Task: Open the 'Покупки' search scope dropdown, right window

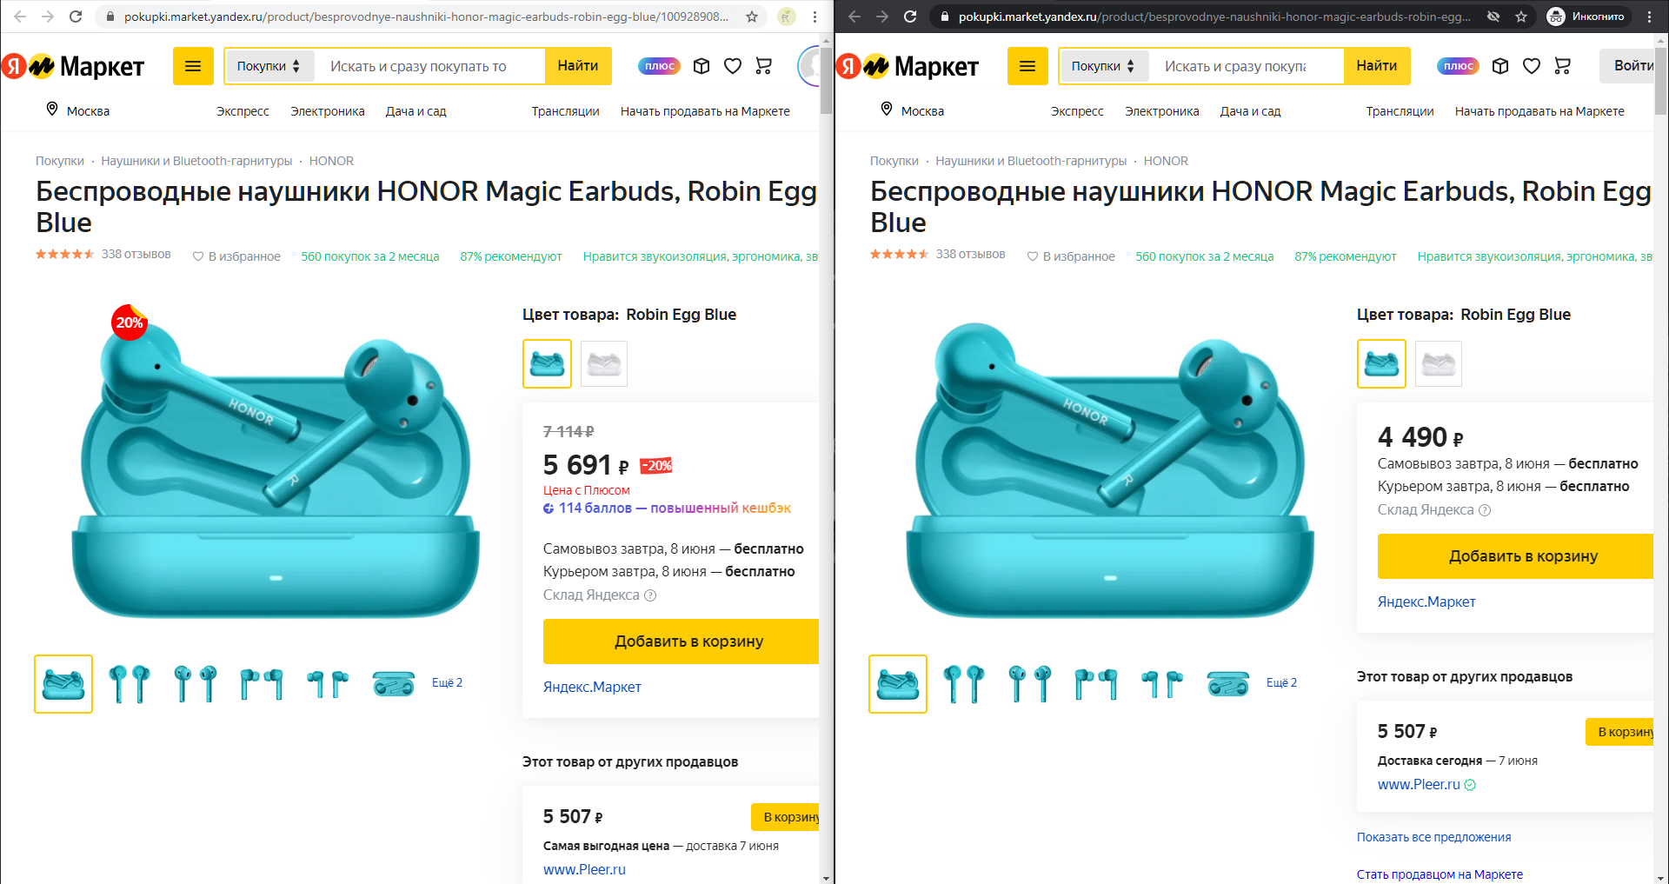Action: [1103, 66]
